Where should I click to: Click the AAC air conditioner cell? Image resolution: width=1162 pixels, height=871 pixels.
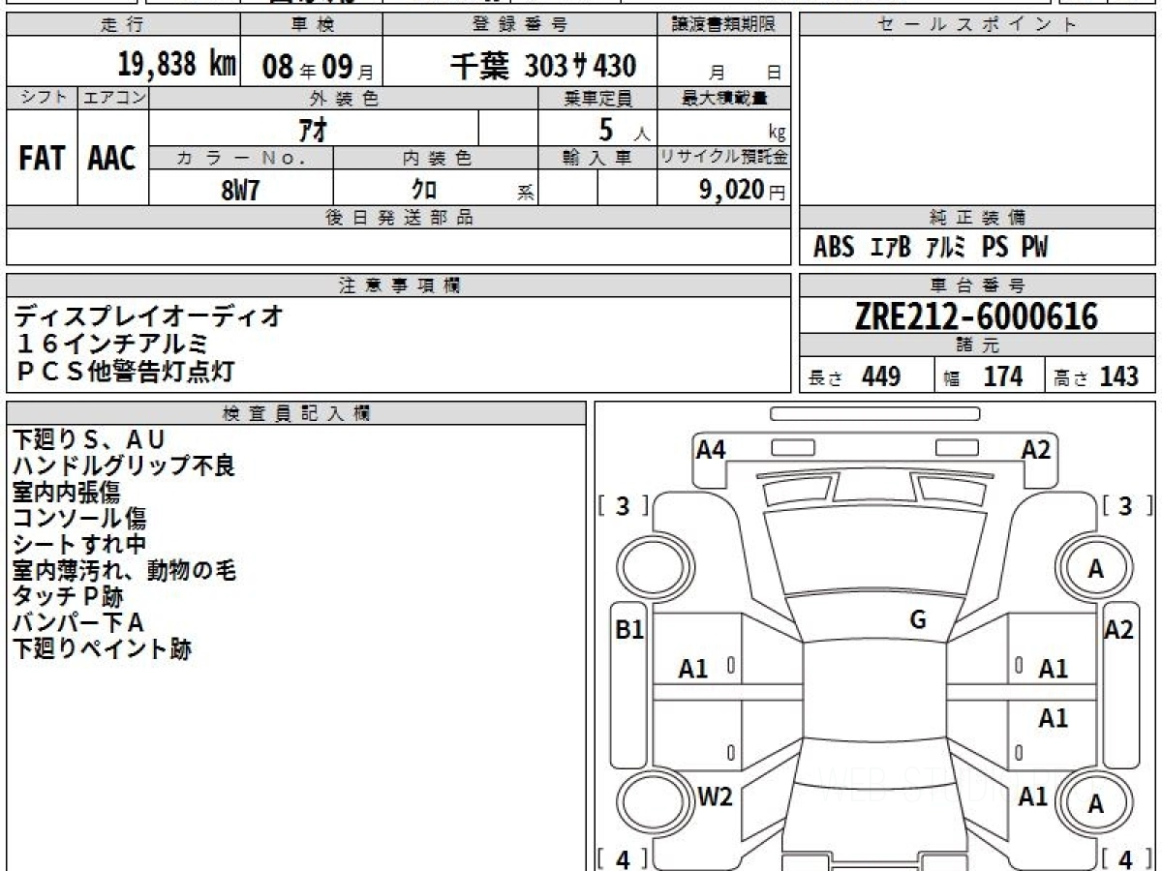pos(112,159)
